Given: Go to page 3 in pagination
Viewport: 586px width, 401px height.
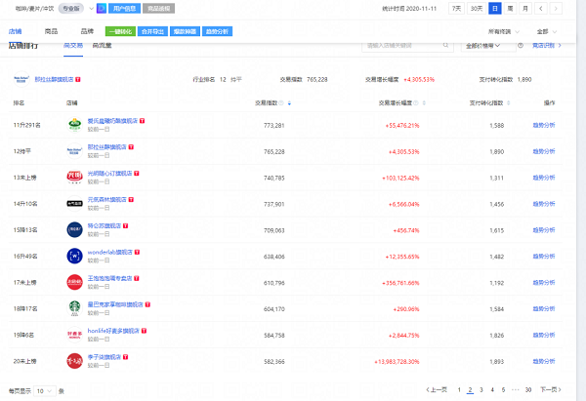Looking at the screenshot, I should point(481,390).
